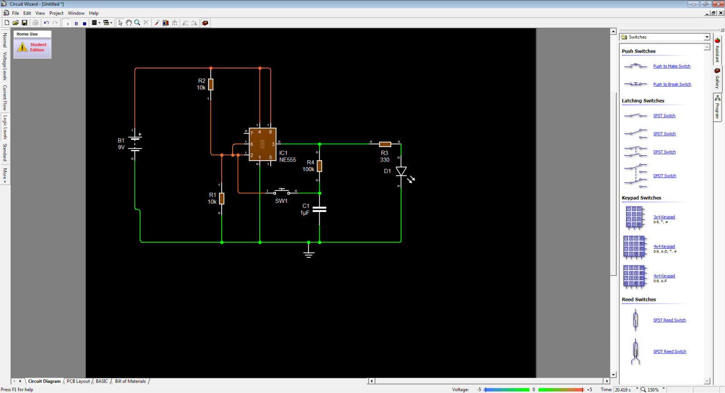Select the Standard view tab
Image resolution: width=725 pixels, height=393 pixels.
pos(5,152)
